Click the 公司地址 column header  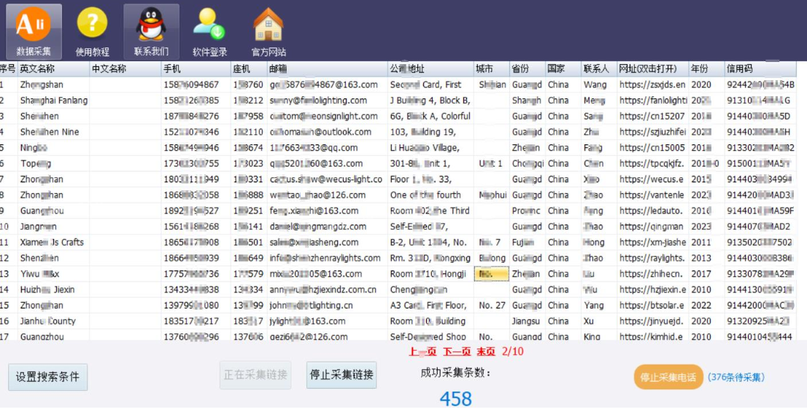[x=430, y=69]
